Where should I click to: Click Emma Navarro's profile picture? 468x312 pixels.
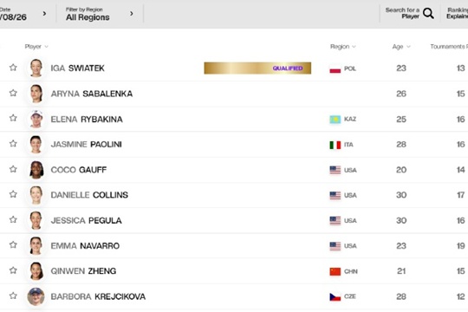point(36,246)
